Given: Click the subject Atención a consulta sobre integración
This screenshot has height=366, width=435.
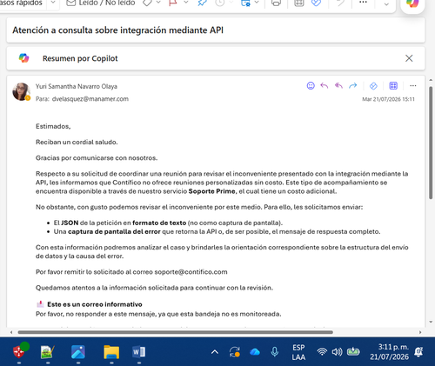Looking at the screenshot, I should (117, 30).
